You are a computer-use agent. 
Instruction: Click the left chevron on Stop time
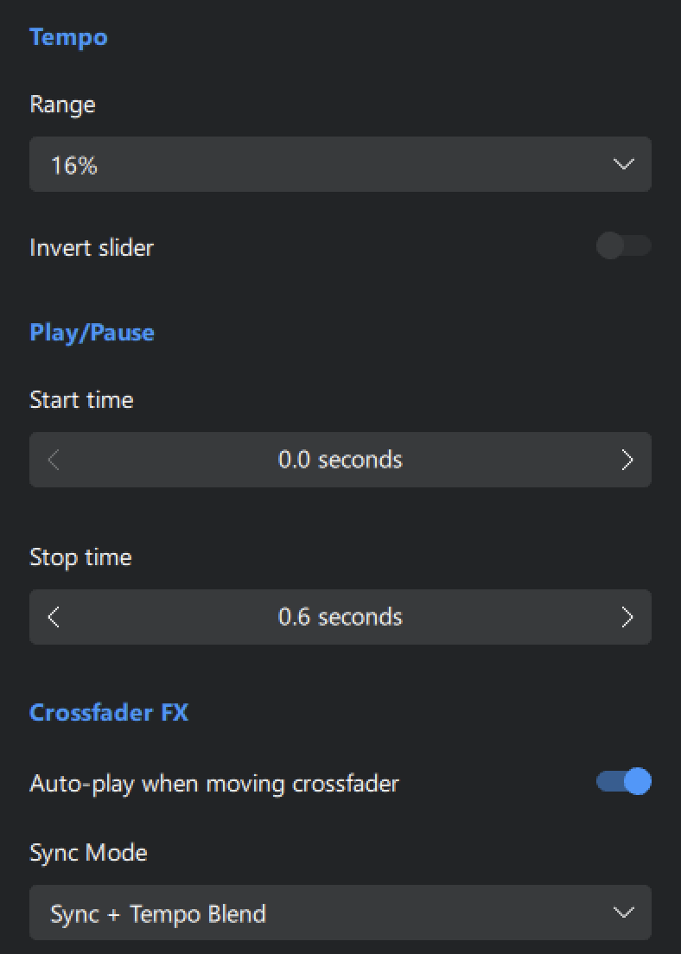coord(53,617)
